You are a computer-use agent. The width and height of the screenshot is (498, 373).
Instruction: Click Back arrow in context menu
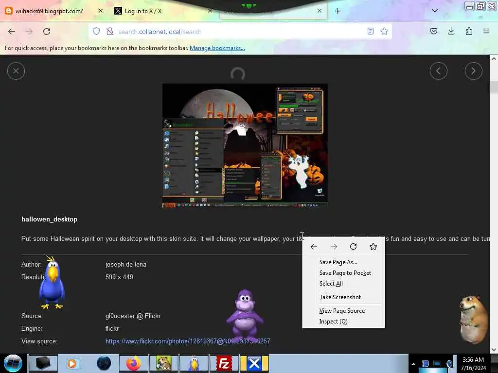click(314, 247)
